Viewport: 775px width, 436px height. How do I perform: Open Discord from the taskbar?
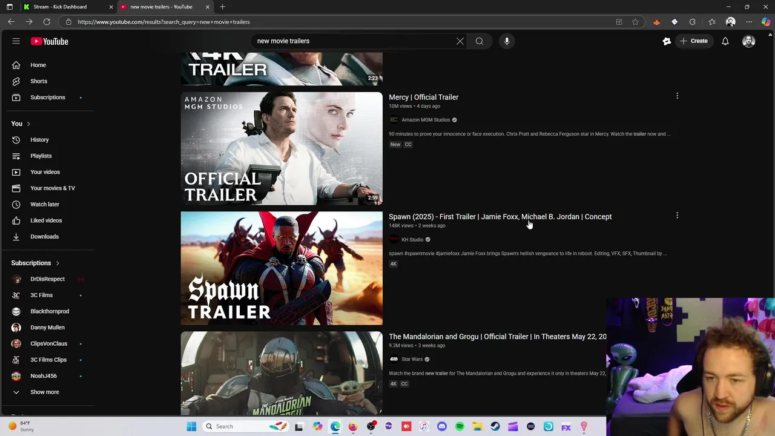point(441,426)
